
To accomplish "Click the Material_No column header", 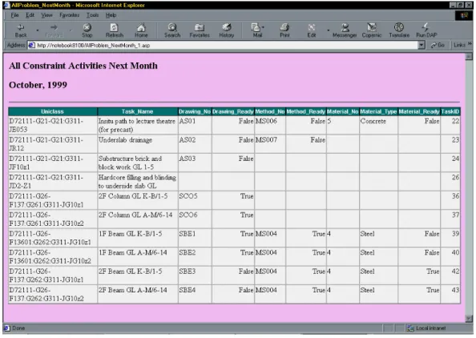I will (x=342, y=111).
